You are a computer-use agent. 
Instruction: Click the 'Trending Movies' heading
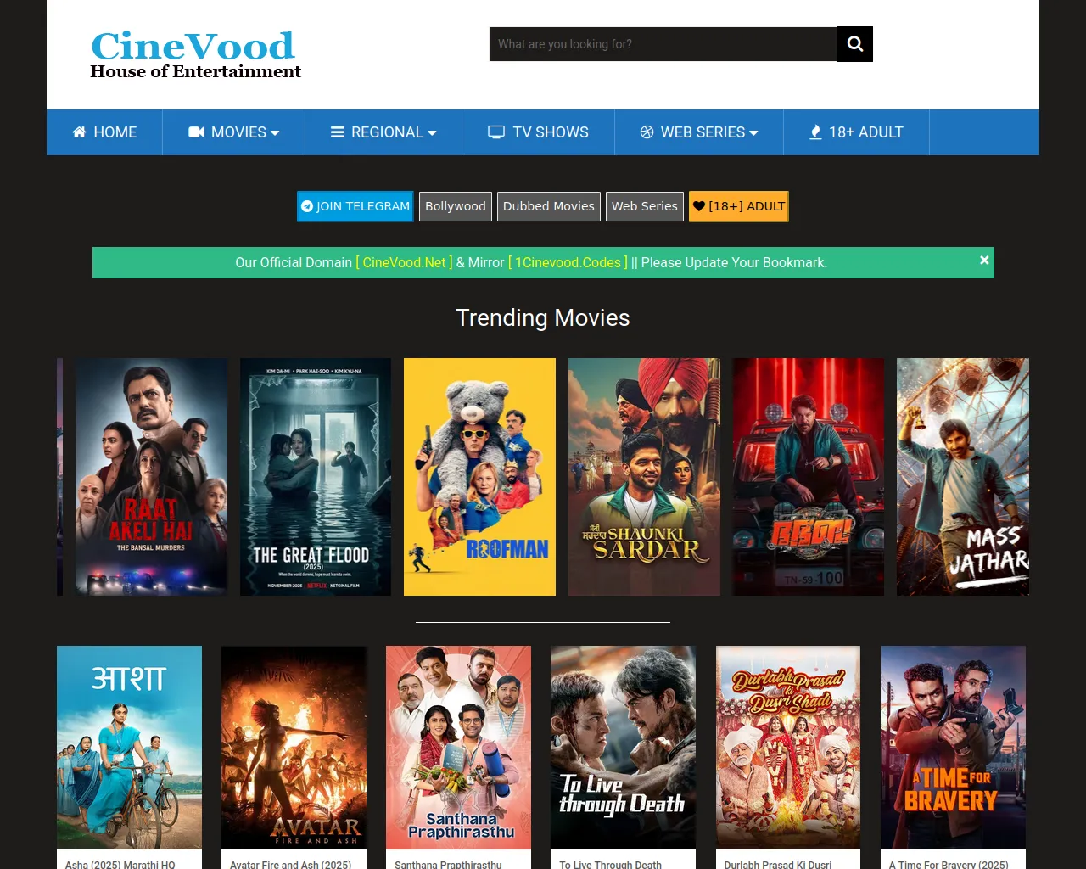(x=543, y=318)
